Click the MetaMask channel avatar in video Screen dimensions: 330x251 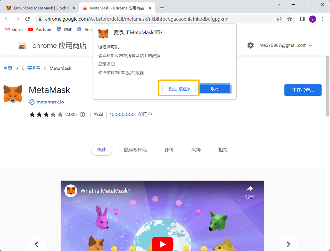[71, 191]
